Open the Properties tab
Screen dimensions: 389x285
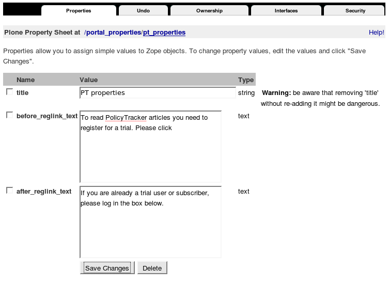(x=79, y=10)
